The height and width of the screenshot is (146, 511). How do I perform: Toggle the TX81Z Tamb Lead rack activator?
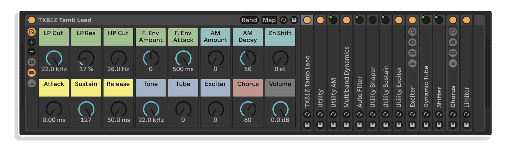(x=31, y=20)
